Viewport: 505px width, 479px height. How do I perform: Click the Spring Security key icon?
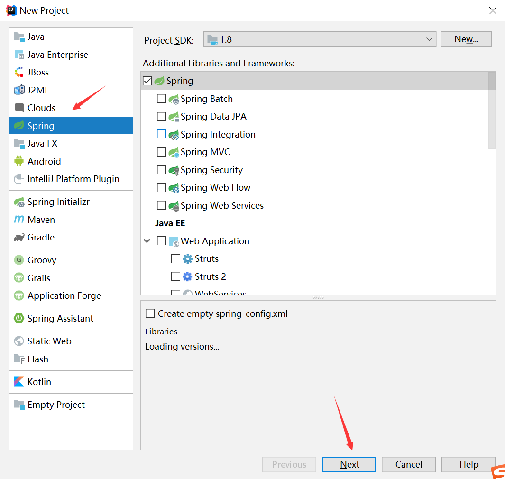174,170
